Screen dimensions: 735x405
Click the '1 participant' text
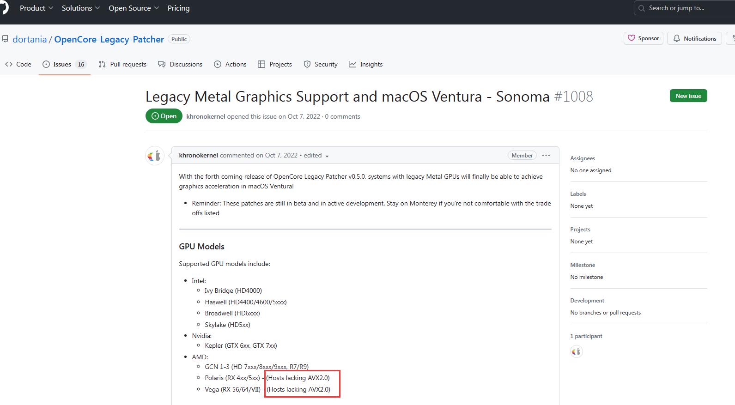(586, 336)
